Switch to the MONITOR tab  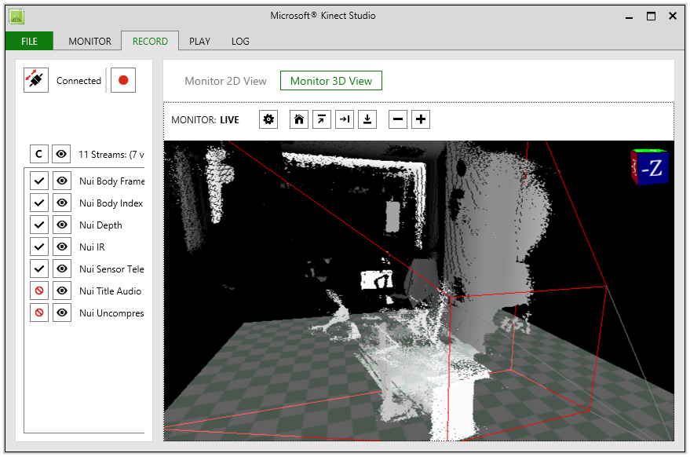pyautogui.click(x=89, y=42)
